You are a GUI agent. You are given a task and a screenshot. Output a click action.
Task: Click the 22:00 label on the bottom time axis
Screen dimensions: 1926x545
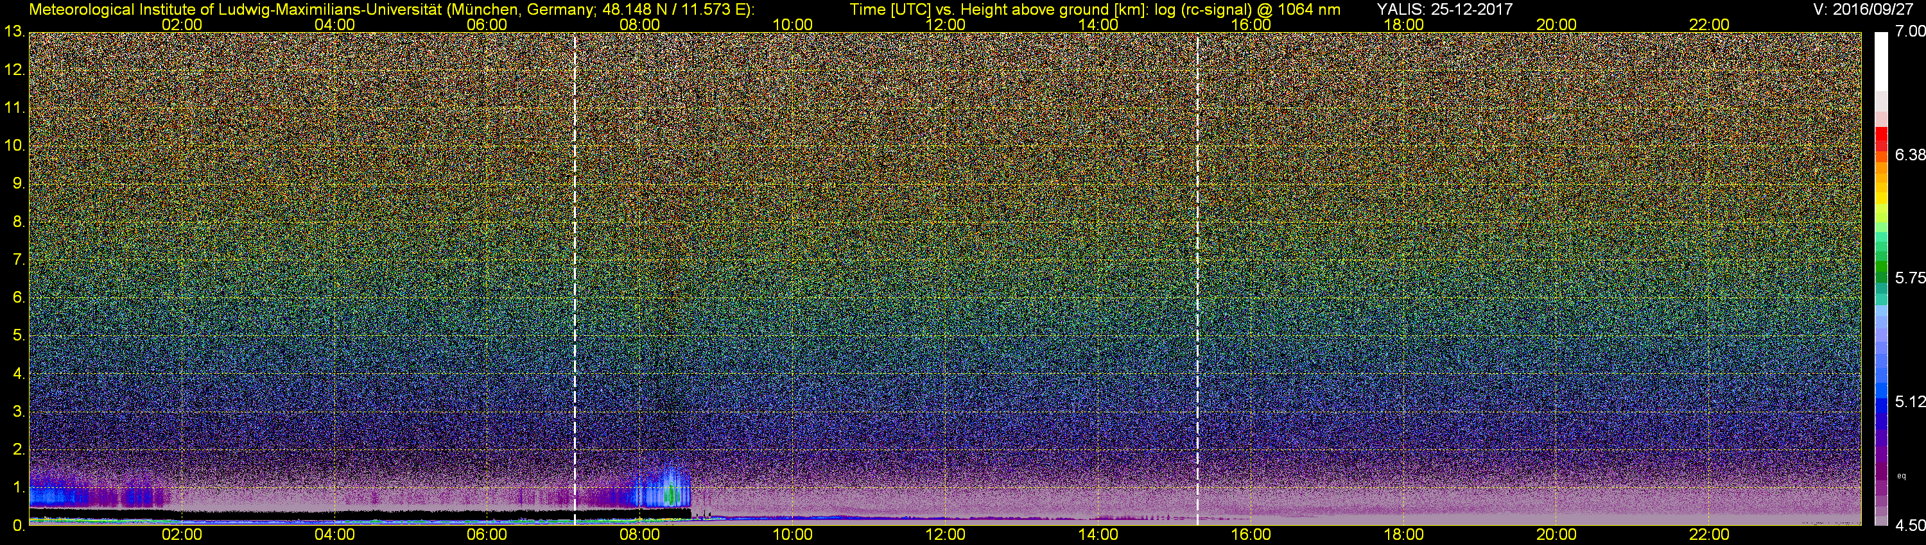pyautogui.click(x=1709, y=535)
